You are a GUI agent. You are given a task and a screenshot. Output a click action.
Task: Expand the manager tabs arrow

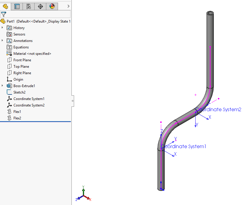click(68, 6)
